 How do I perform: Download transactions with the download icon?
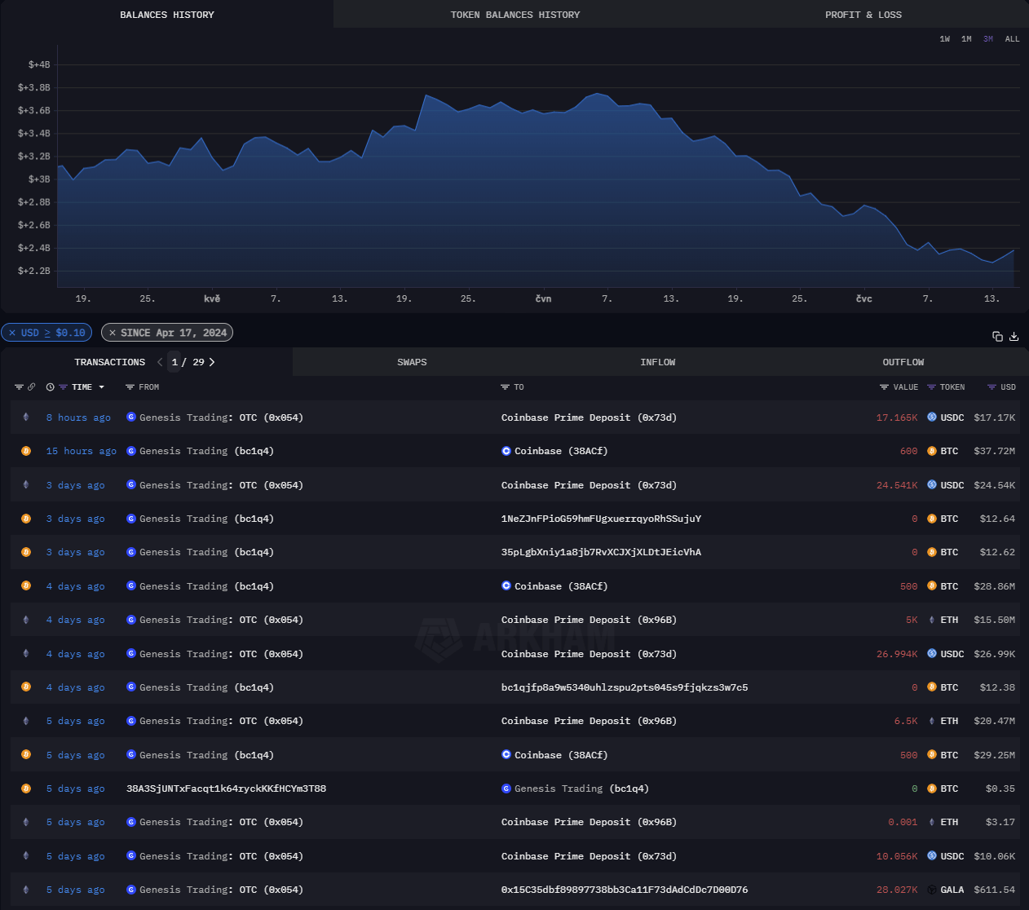(1014, 336)
